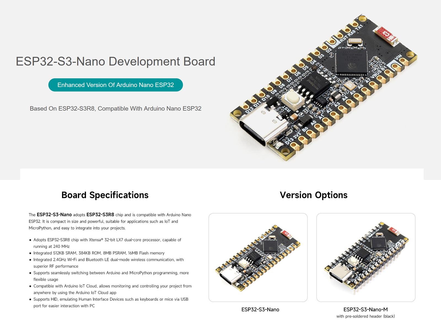Click the bullet about Xtensa 32-bit LX7 processor
The image size is (441, 330).
[x=107, y=243]
